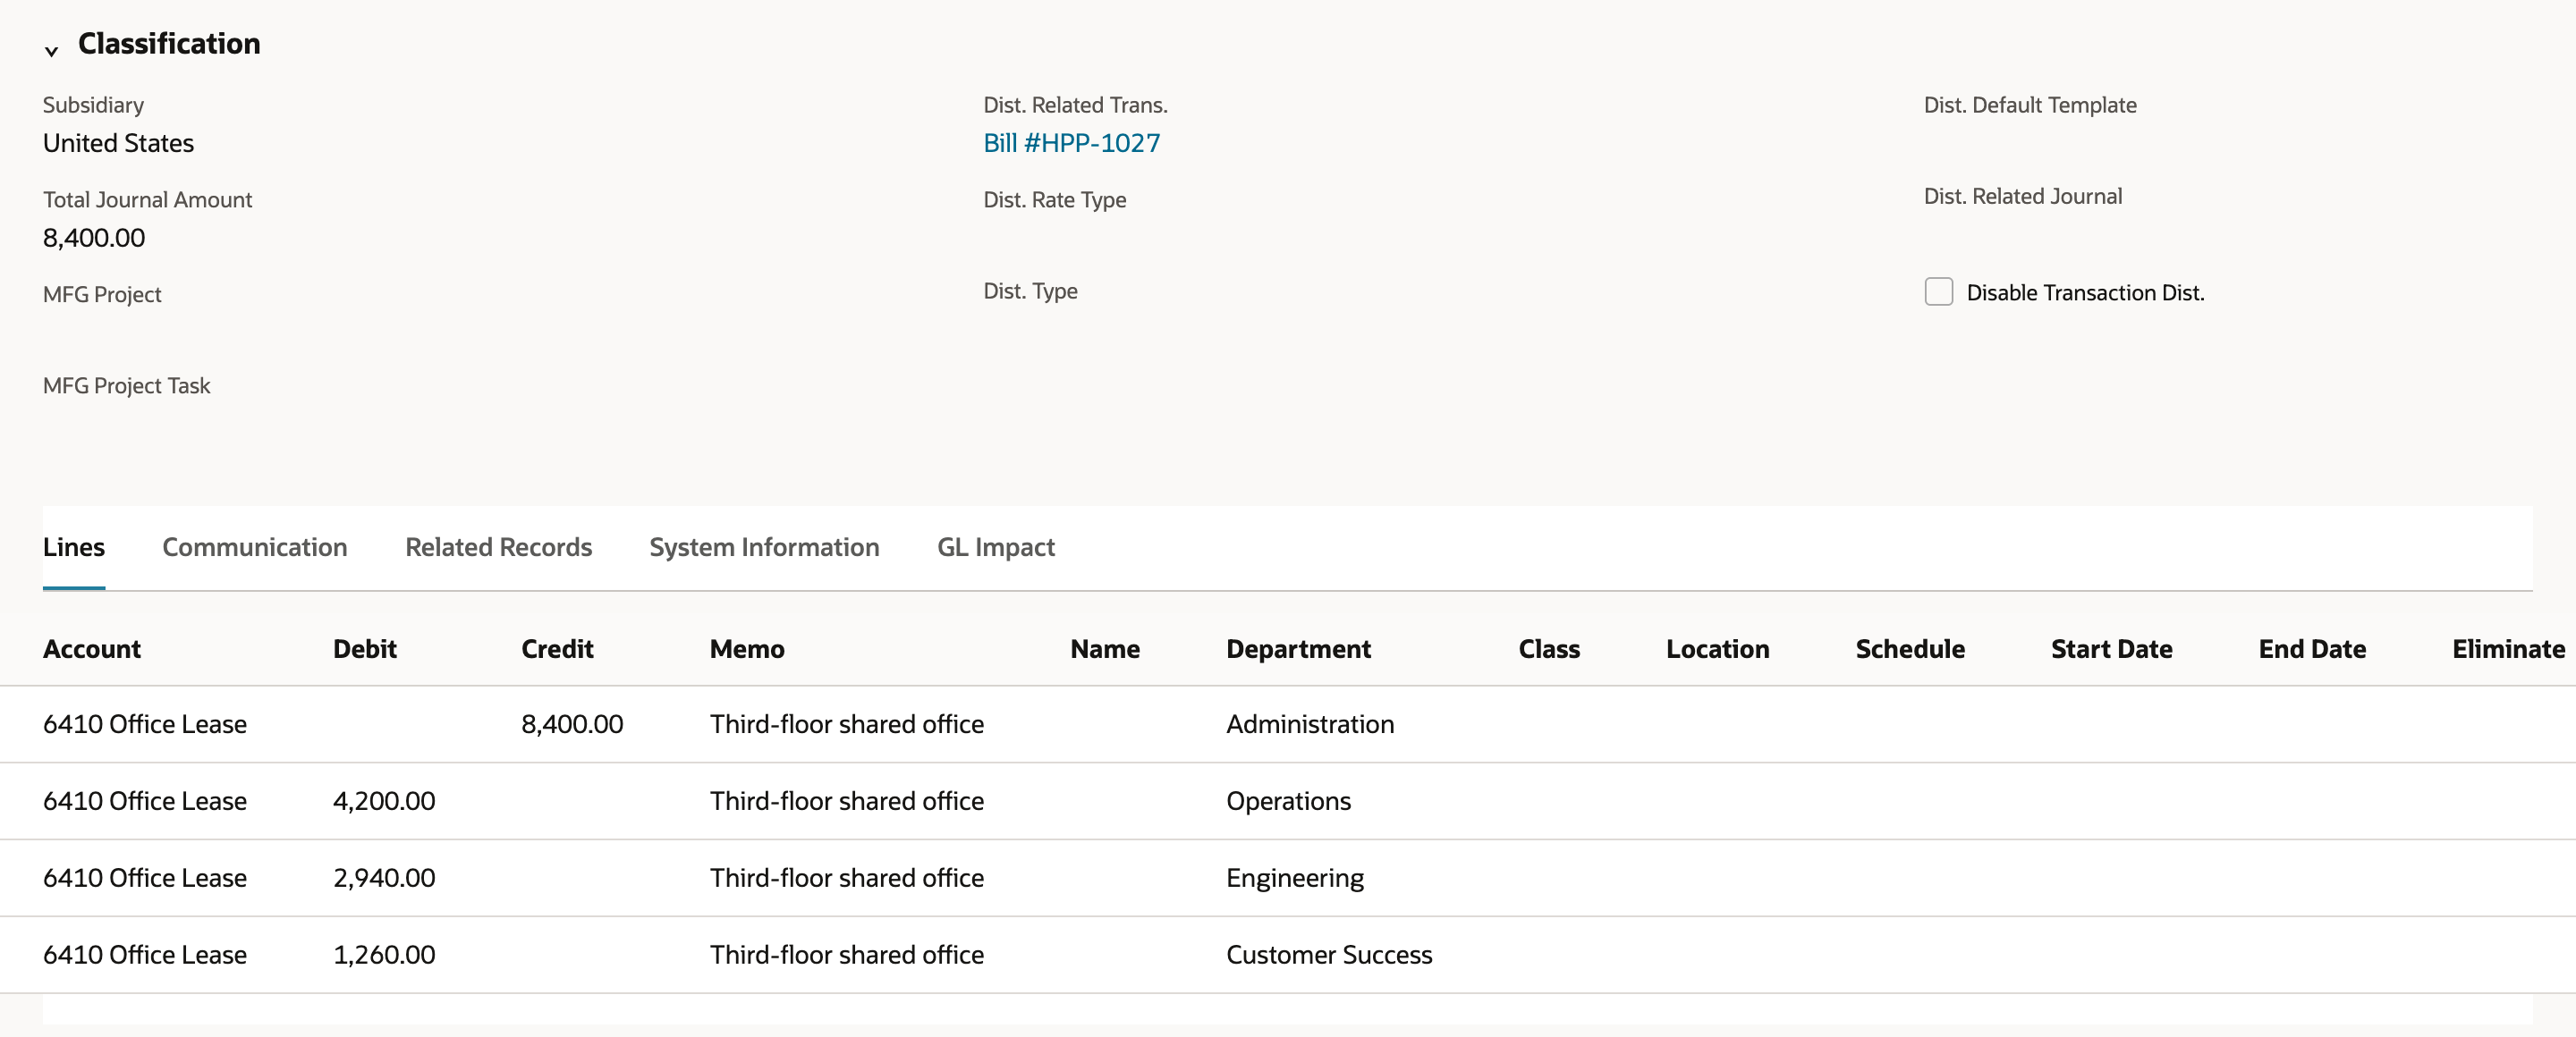Click the memo in the Engineering row
Screen dimensions: 2576x1037
[x=847, y=877]
